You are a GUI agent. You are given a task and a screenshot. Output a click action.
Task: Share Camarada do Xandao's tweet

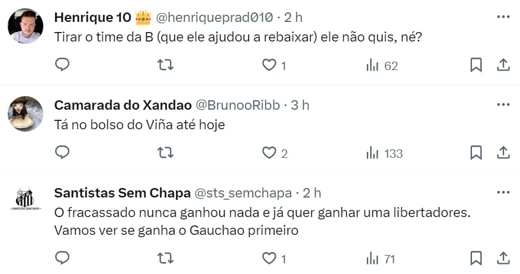coord(503,153)
